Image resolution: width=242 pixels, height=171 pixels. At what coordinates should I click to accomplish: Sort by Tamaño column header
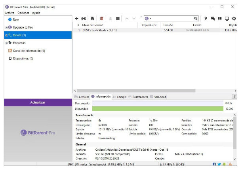click(168, 25)
